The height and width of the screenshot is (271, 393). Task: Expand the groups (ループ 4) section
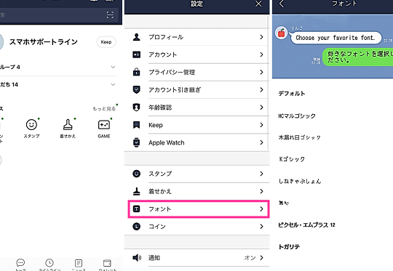coord(113,67)
